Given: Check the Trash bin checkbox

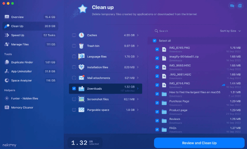Looking at the screenshot, I should click(74, 46).
